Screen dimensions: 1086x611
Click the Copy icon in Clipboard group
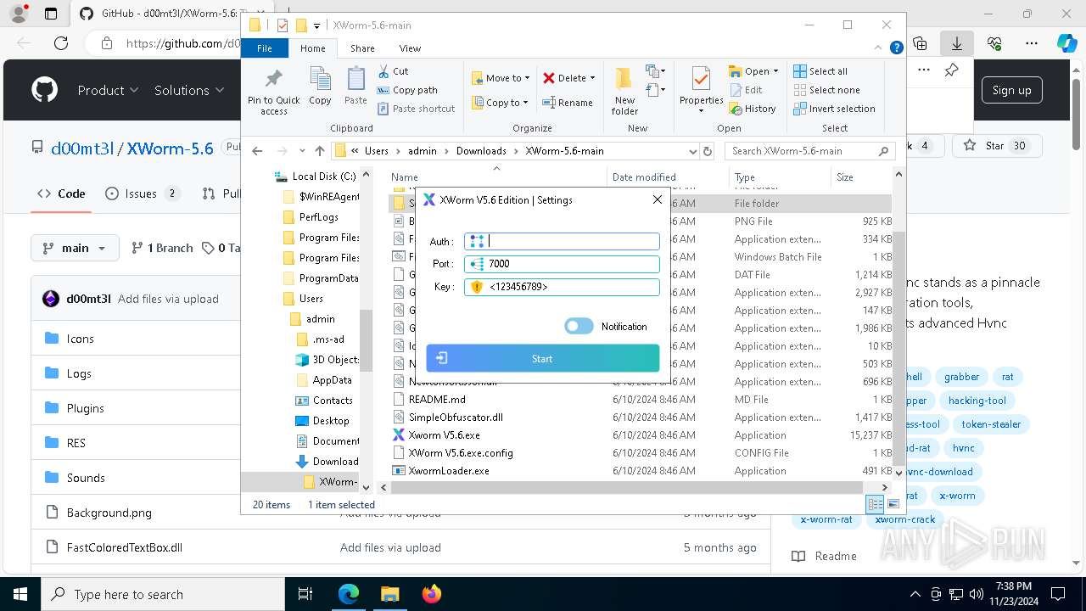320,87
